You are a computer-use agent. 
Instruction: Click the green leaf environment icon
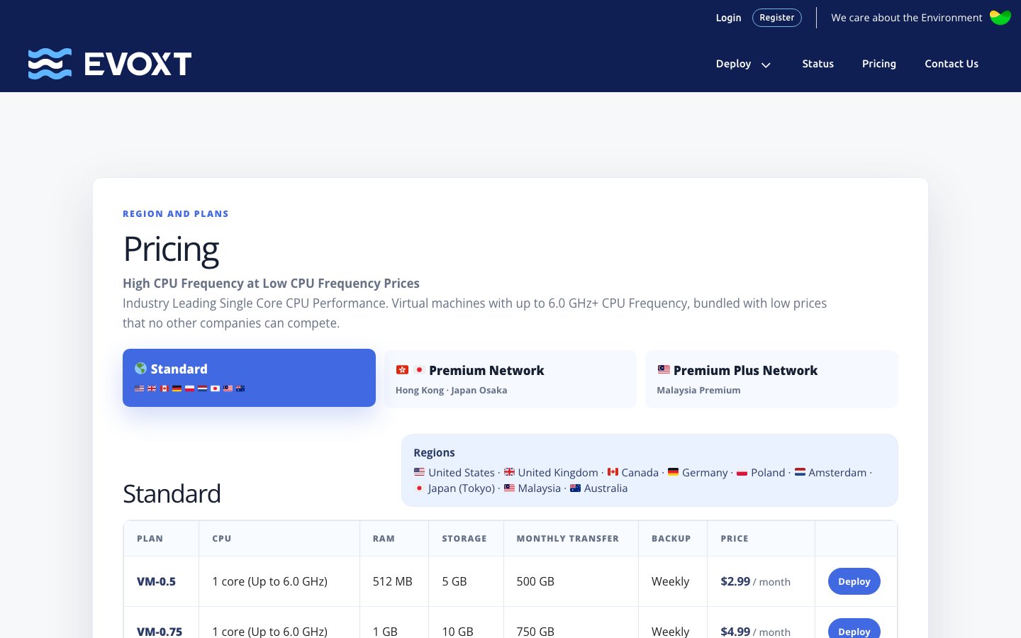pos(1000,18)
